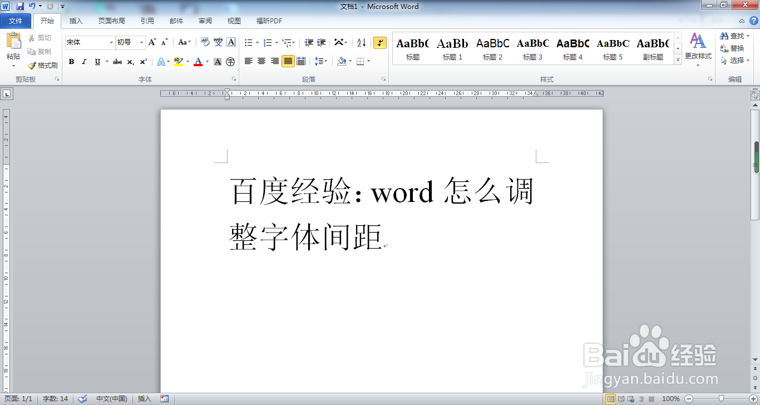760x405 pixels.
Task: Click the Center alignment icon
Action: coord(261,61)
